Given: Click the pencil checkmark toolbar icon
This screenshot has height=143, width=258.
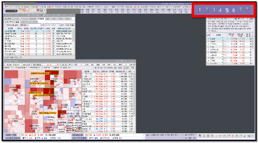Looking at the screenshot, I should [31, 10].
